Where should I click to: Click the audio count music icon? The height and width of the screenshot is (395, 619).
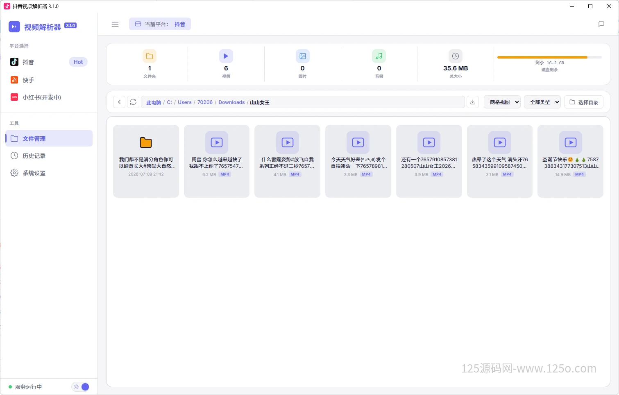[379, 56]
